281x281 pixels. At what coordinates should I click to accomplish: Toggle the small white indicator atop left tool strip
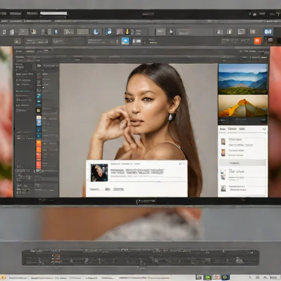click(39, 66)
